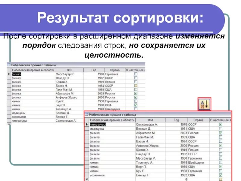
Task: Click the row selector of медицины row in front table
Action: click(87, 129)
